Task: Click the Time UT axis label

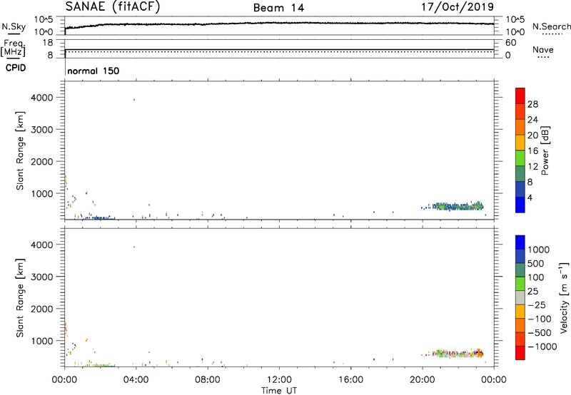Action: (279, 391)
